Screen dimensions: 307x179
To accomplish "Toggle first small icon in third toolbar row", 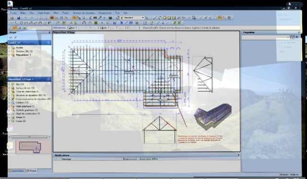I will pos(11,28).
